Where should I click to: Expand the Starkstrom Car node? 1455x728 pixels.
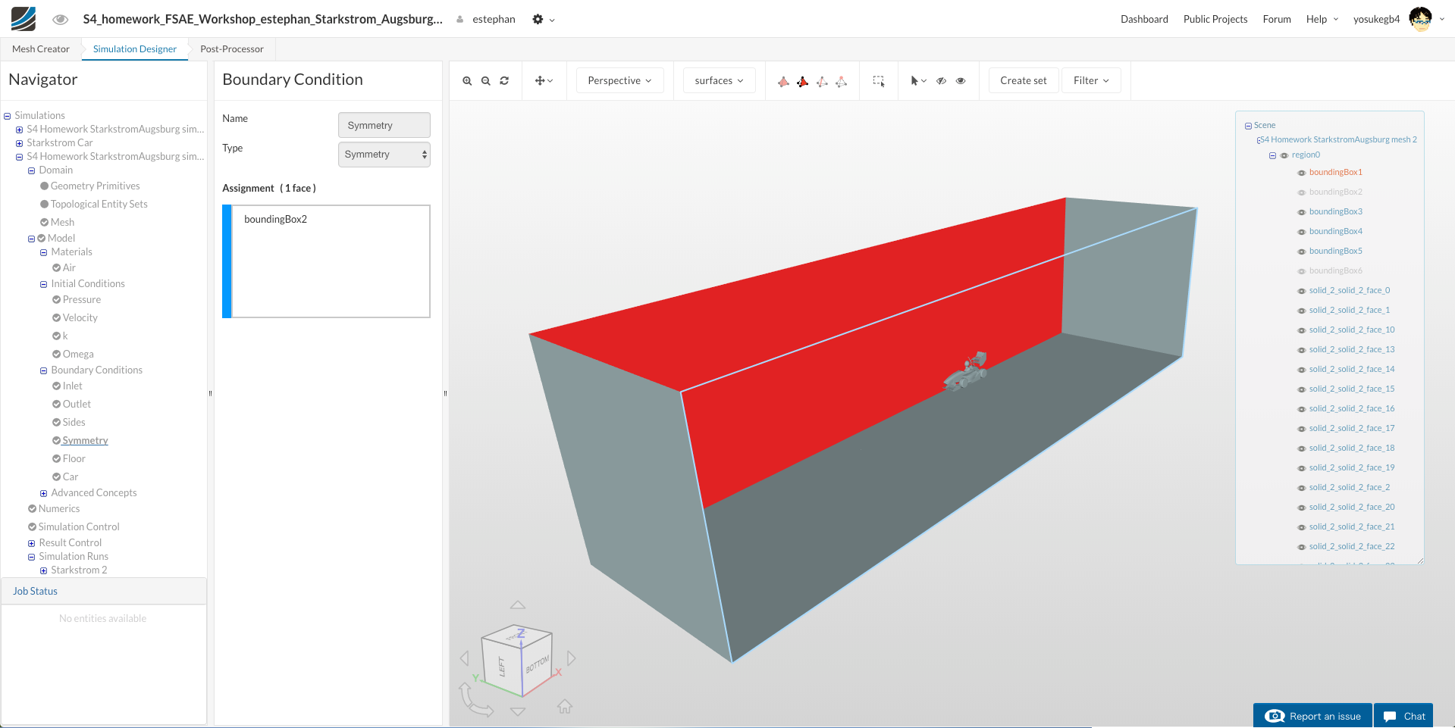tap(20, 143)
